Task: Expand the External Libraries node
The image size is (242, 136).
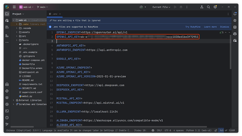Action: coord(13,100)
